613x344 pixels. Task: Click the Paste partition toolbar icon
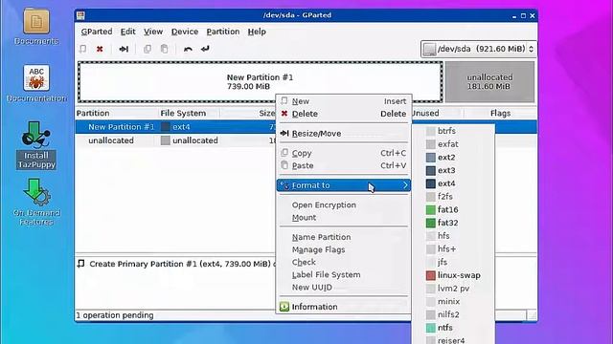[x=164, y=49]
